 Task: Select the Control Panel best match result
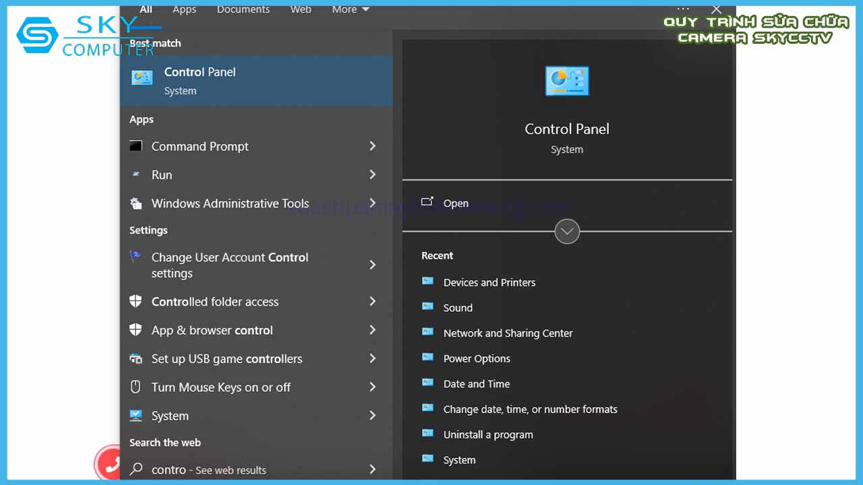(256, 81)
